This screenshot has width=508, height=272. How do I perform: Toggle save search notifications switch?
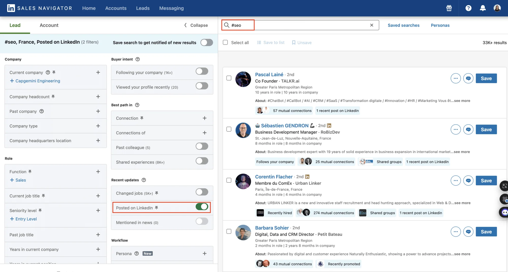[x=207, y=42]
